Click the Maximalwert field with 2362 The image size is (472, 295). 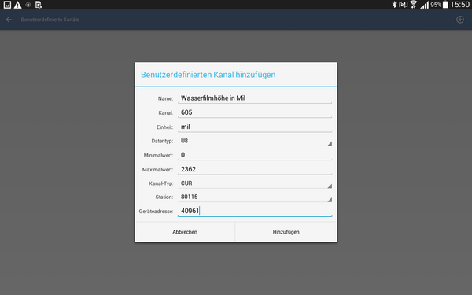tap(255, 169)
